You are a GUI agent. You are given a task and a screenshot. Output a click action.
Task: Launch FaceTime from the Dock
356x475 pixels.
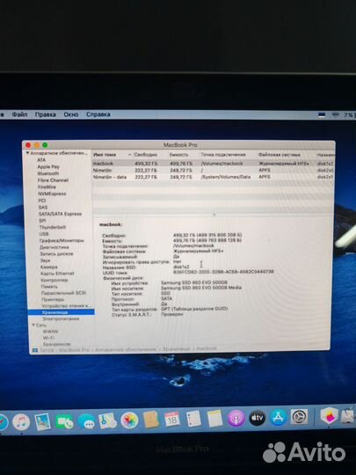tap(64, 421)
